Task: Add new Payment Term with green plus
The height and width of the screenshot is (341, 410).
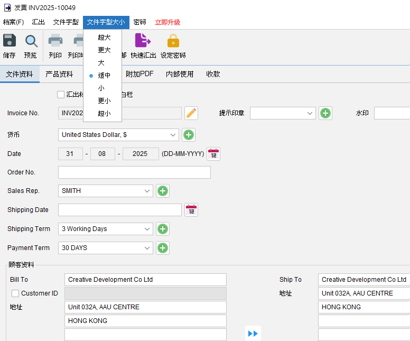Action: 163,248
